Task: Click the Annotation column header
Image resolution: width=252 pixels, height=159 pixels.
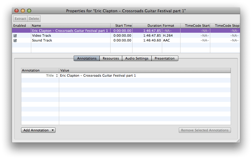Action: [40, 70]
